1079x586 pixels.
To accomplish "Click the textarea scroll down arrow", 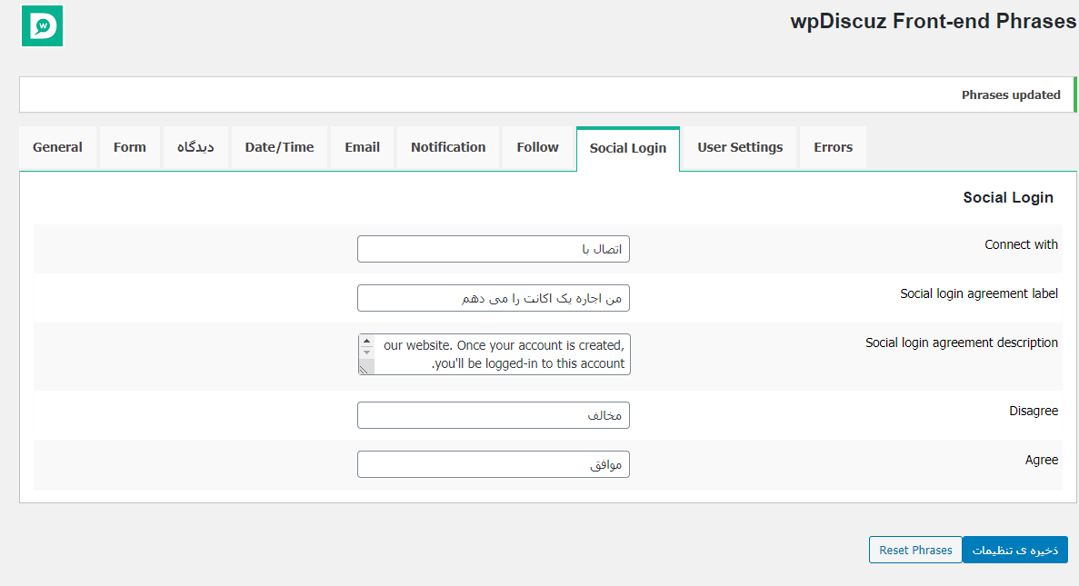I will pyautogui.click(x=366, y=353).
